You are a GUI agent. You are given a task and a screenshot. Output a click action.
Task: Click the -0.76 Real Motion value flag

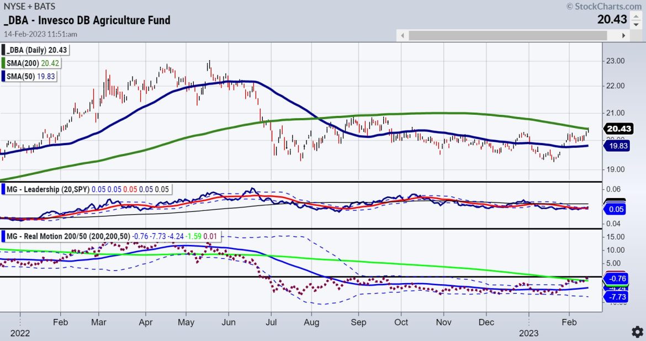tap(617, 279)
